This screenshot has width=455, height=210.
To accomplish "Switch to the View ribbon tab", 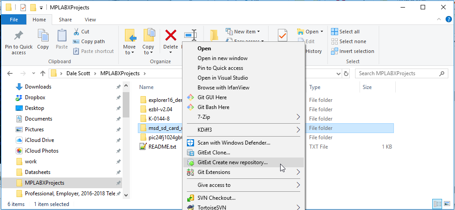I will tap(90, 20).
